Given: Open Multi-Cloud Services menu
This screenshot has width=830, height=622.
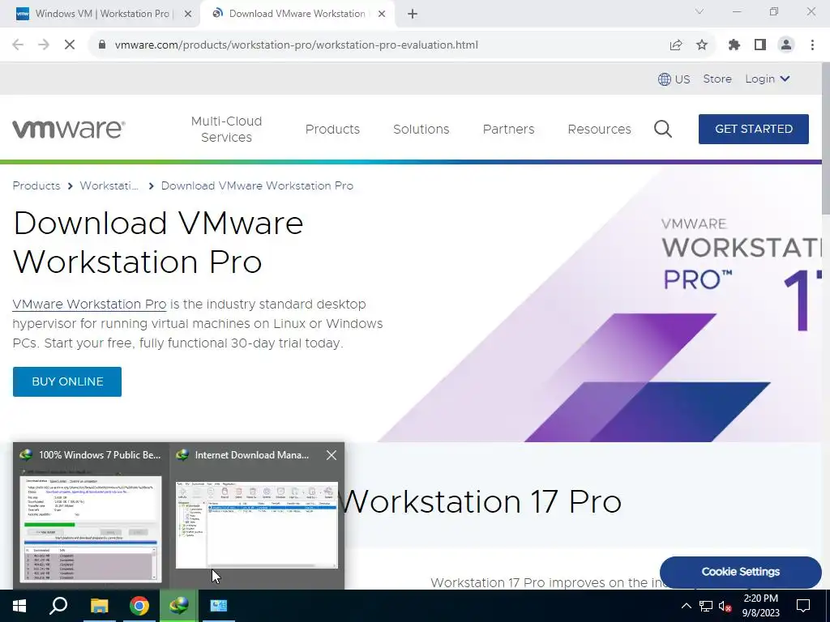Looking at the screenshot, I should [x=227, y=129].
